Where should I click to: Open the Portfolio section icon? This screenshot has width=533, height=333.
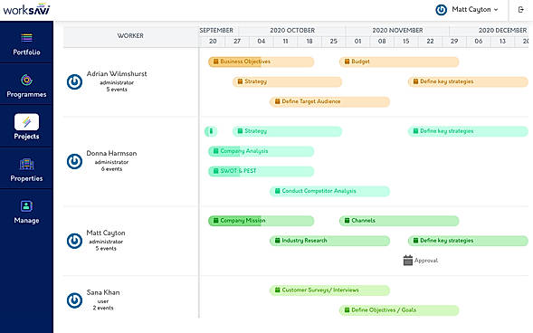tap(26, 37)
